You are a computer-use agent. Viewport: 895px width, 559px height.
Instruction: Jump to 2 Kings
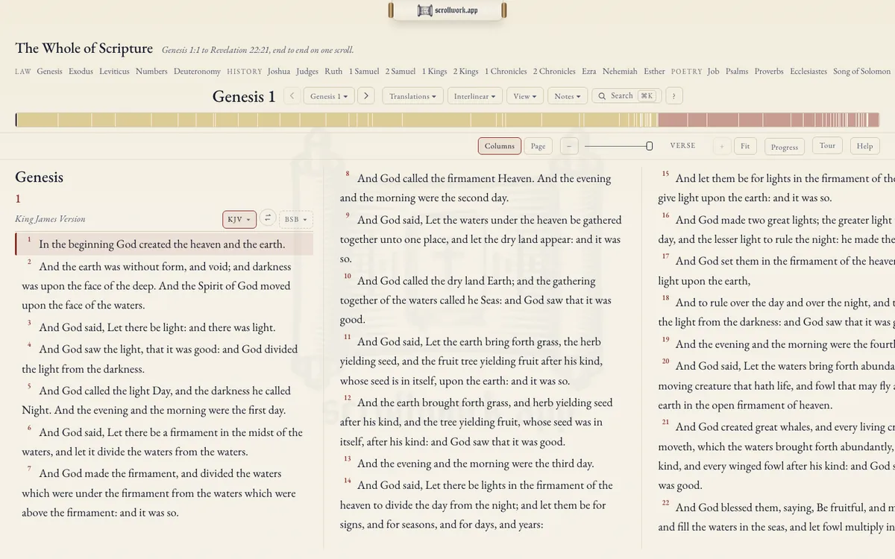[x=466, y=72]
